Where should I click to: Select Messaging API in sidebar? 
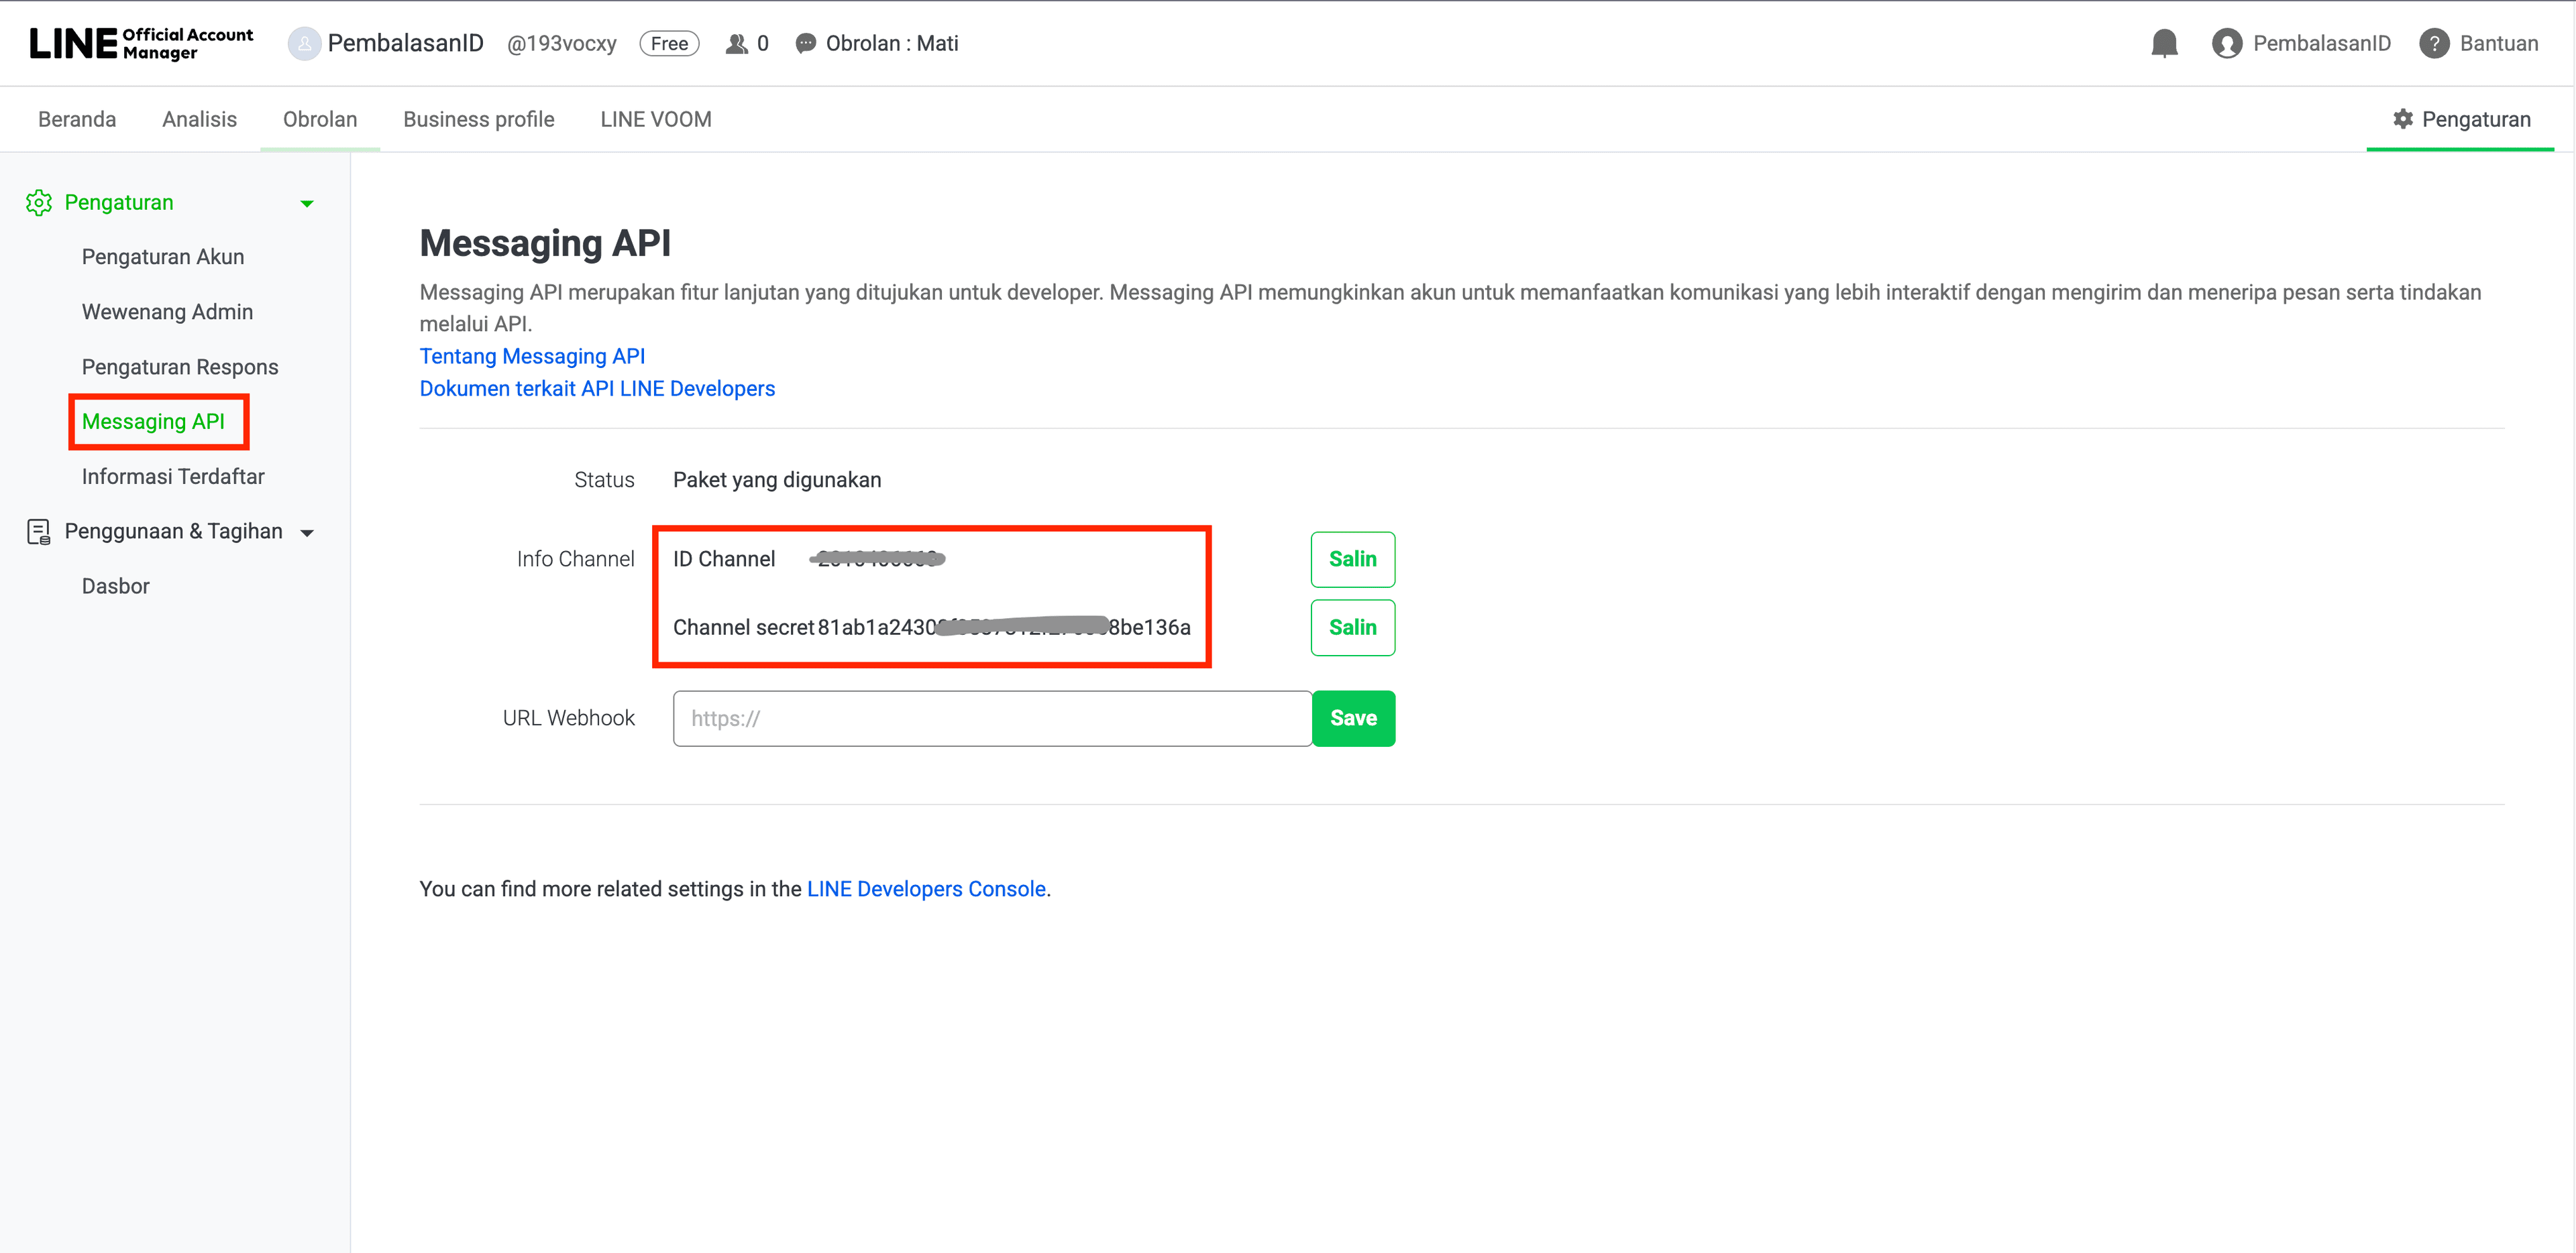[153, 422]
